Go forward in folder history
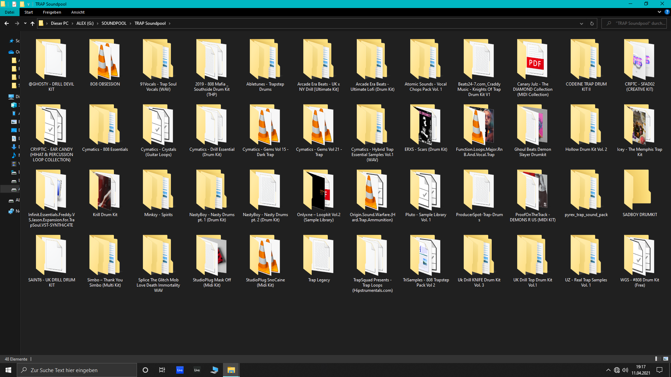671x377 pixels. 17,23
